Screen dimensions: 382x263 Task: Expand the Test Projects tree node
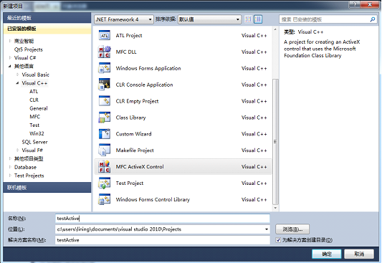pyautogui.click(x=10, y=176)
